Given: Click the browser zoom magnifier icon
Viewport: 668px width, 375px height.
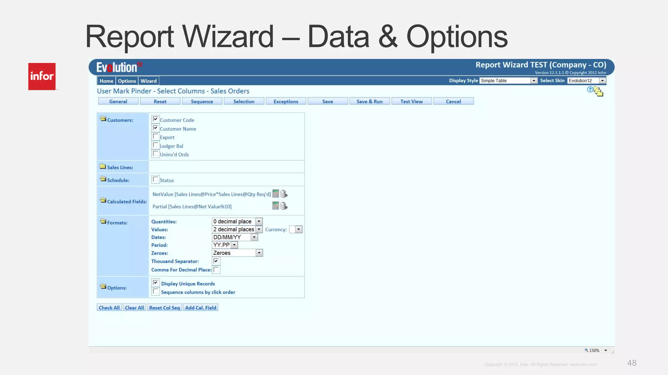Looking at the screenshot, I should click(x=586, y=350).
